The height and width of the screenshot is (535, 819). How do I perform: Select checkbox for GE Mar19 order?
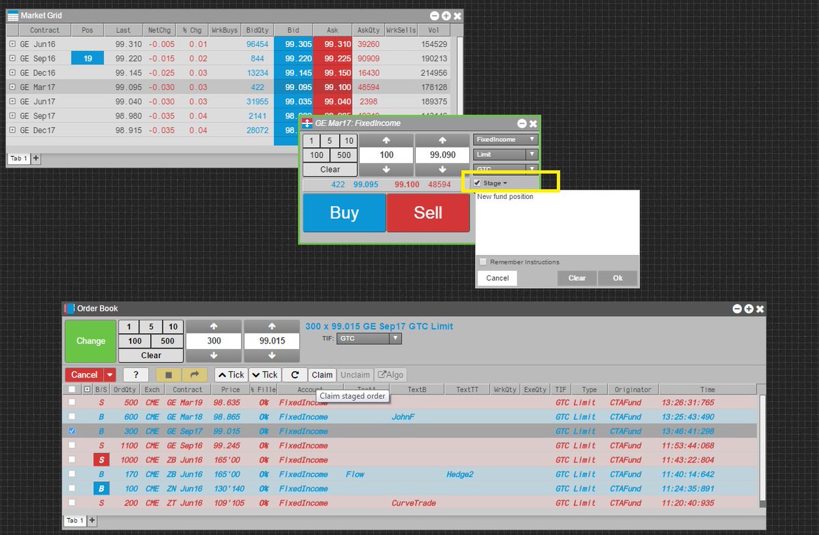tap(72, 402)
